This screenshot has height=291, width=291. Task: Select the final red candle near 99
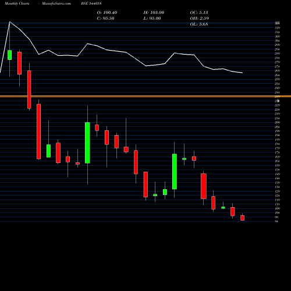(242, 218)
